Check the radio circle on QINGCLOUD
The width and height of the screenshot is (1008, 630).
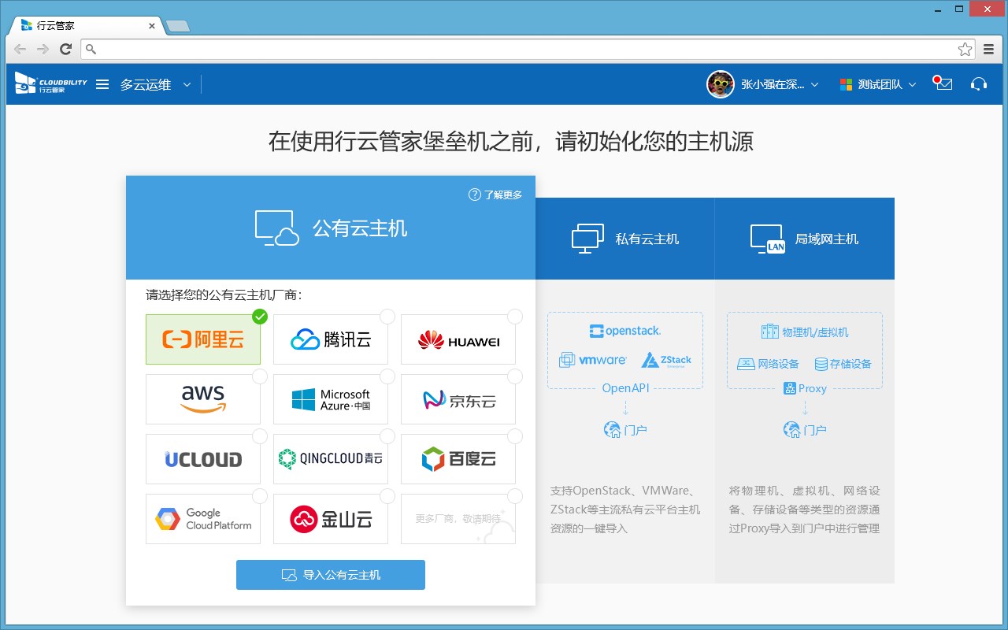(x=387, y=436)
